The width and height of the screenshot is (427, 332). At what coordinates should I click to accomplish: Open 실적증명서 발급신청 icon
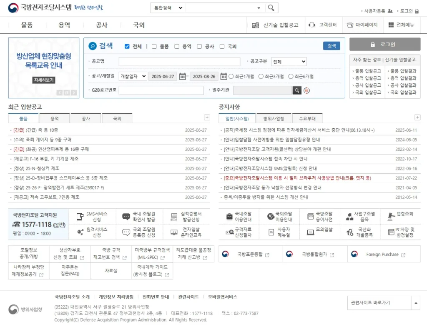[174, 217]
